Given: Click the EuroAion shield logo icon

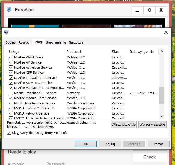Looking at the screenshot, I should coord(9,10).
